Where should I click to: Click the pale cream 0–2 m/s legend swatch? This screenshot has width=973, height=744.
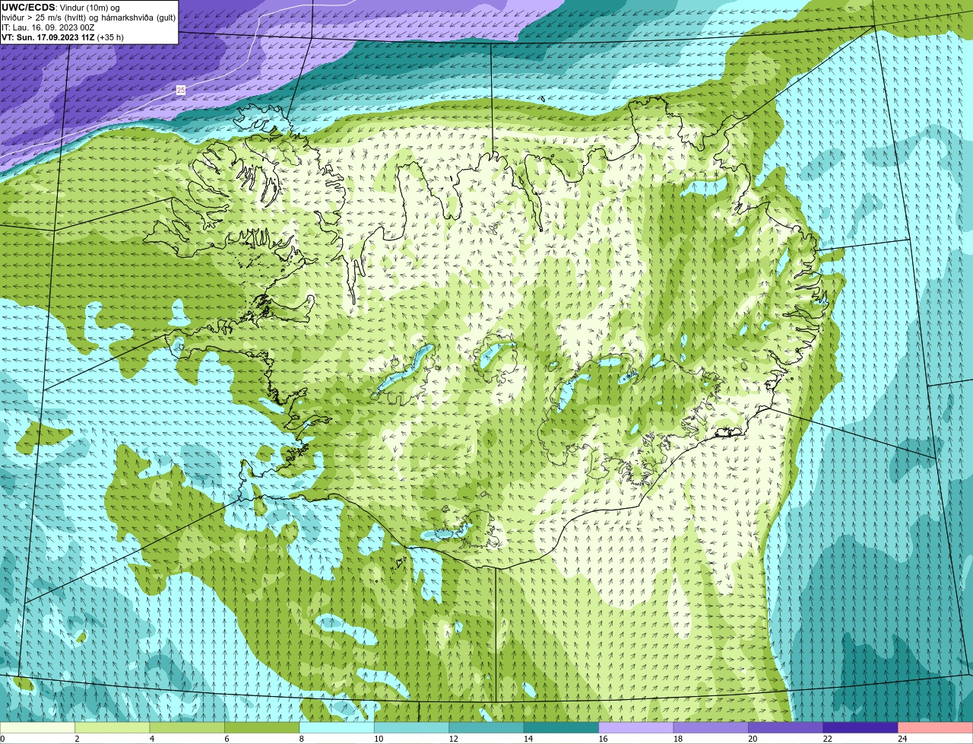(37, 727)
